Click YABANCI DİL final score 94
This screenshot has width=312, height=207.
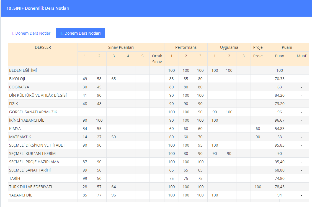point(280,195)
